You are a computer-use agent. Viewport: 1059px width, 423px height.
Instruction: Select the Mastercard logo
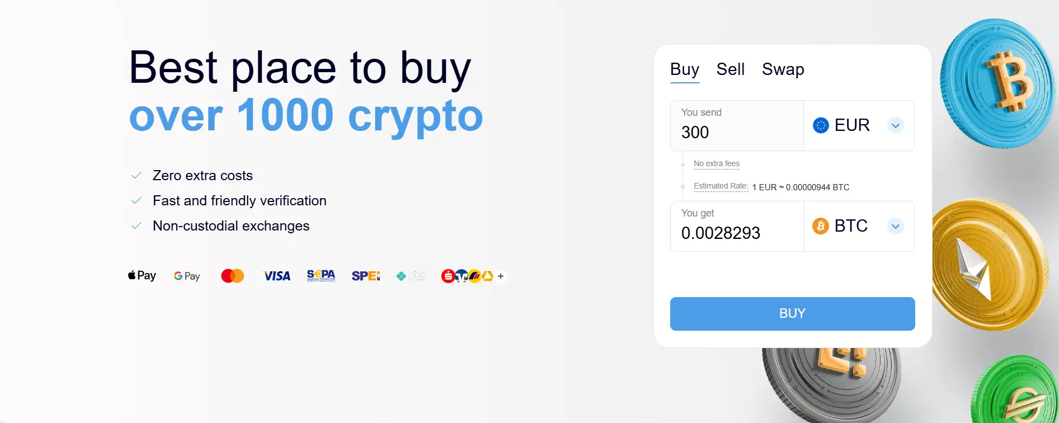pos(232,276)
